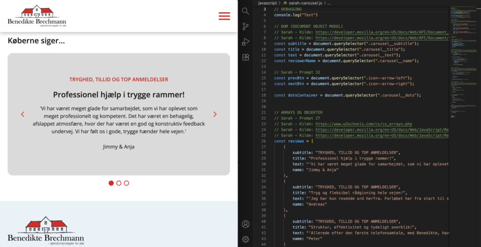Click 'const reviewerName' on line 12
This screenshot has width=481, height=247.
(x=295, y=61)
